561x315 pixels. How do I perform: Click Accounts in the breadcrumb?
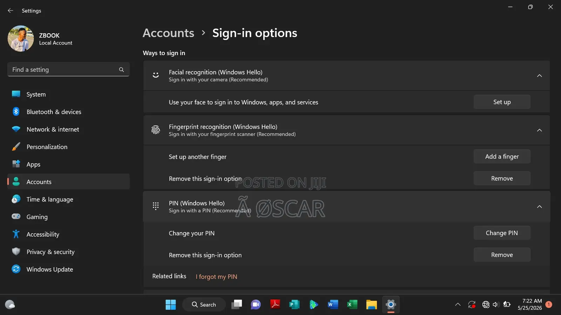click(168, 33)
